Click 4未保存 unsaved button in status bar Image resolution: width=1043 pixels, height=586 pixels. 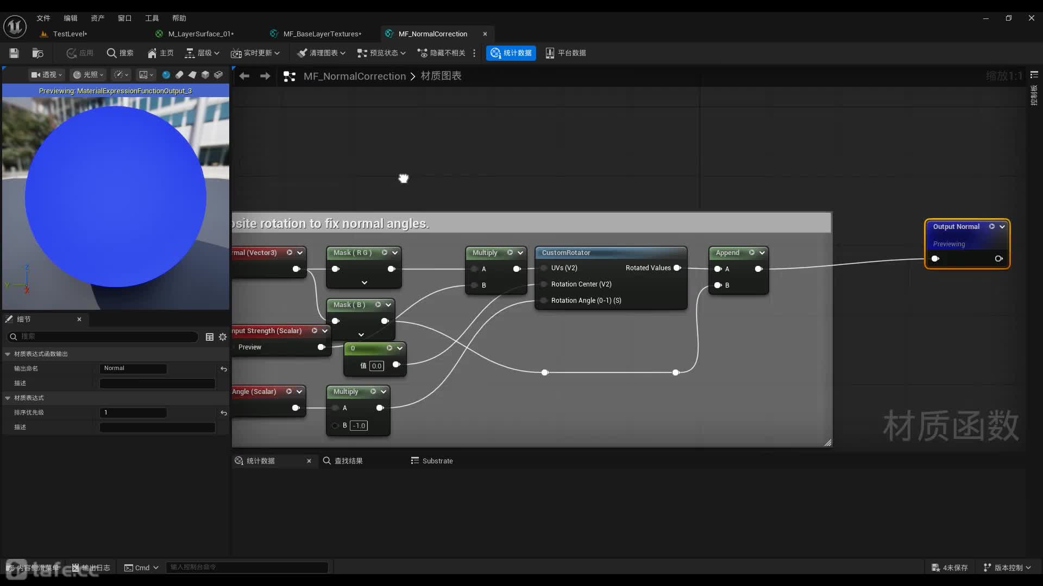pos(950,568)
